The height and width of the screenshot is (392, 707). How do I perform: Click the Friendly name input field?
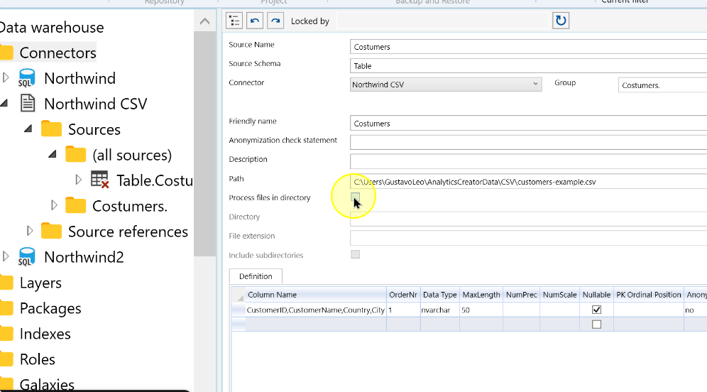[528, 123]
